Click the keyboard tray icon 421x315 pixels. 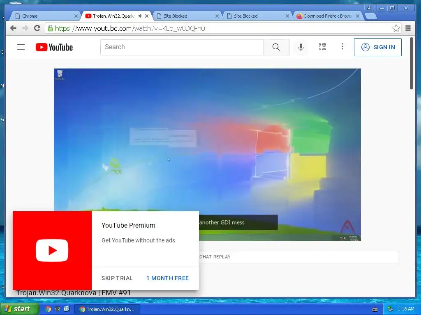pyautogui.click(x=375, y=309)
